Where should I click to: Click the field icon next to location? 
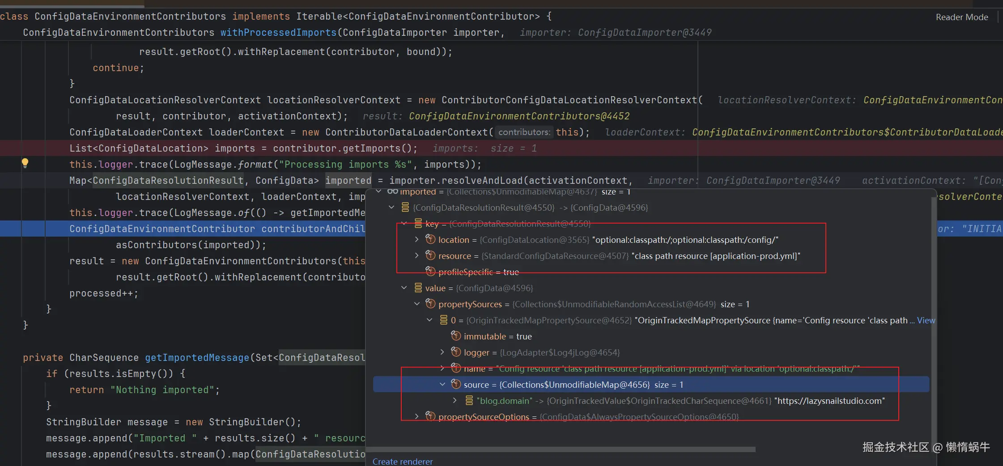[430, 240]
